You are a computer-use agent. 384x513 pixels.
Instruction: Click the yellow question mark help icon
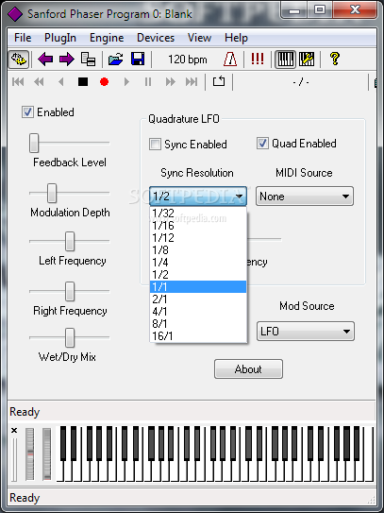335,59
